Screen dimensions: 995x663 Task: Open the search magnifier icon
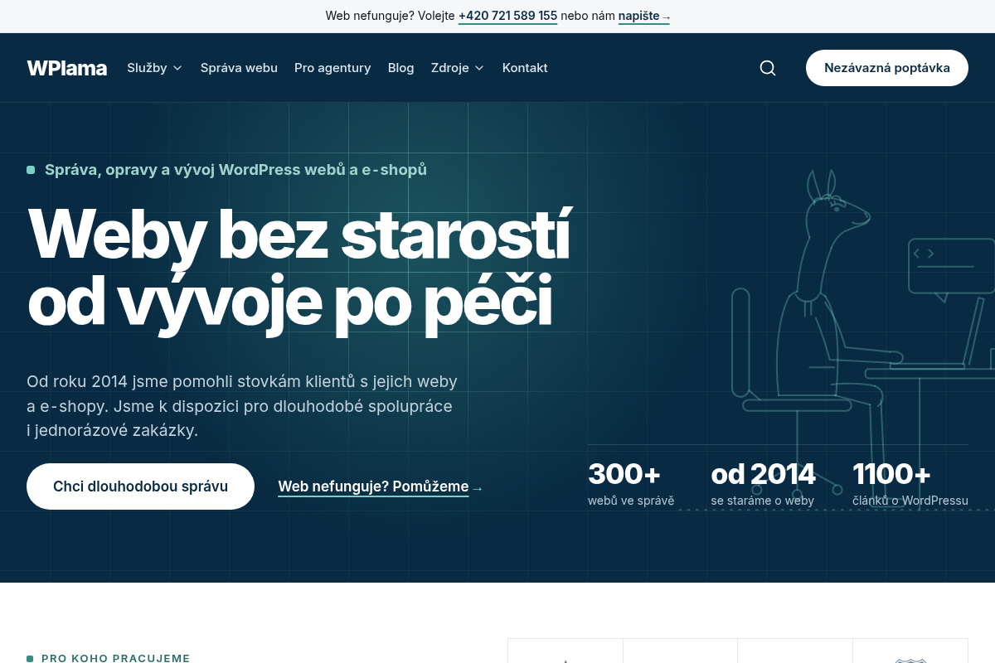768,68
